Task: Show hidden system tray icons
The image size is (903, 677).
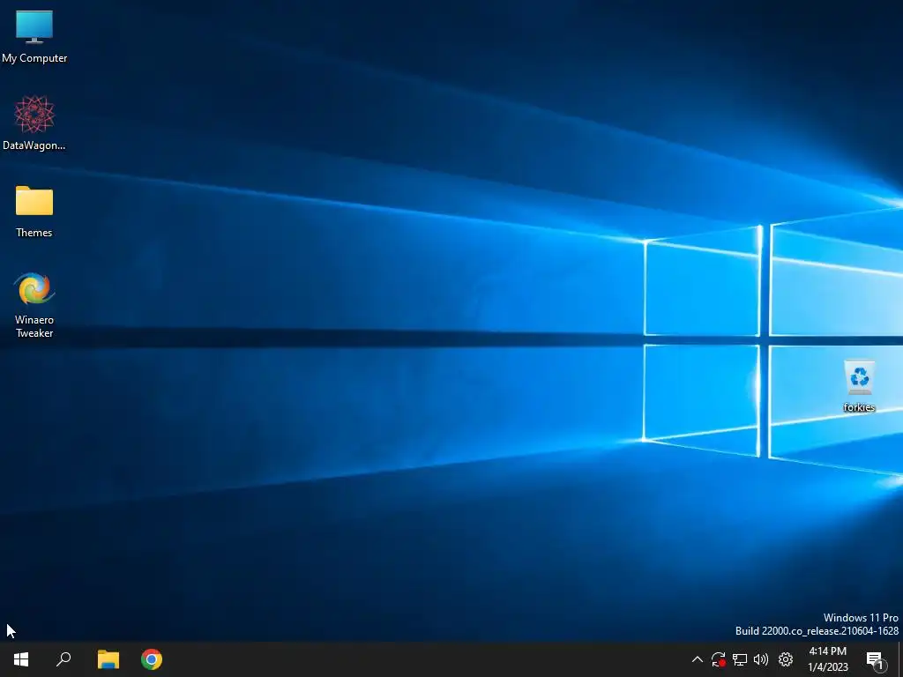Action: [x=697, y=659]
